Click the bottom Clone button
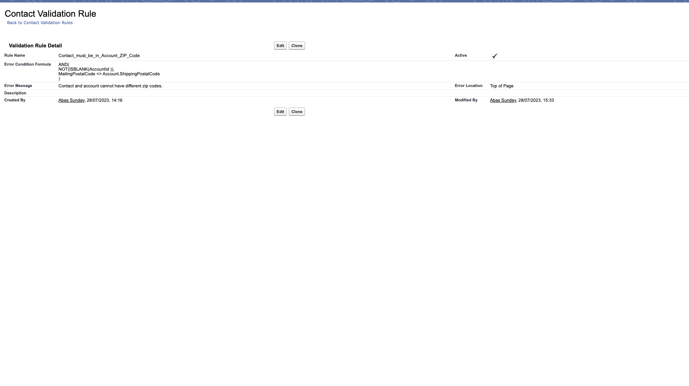 297,112
